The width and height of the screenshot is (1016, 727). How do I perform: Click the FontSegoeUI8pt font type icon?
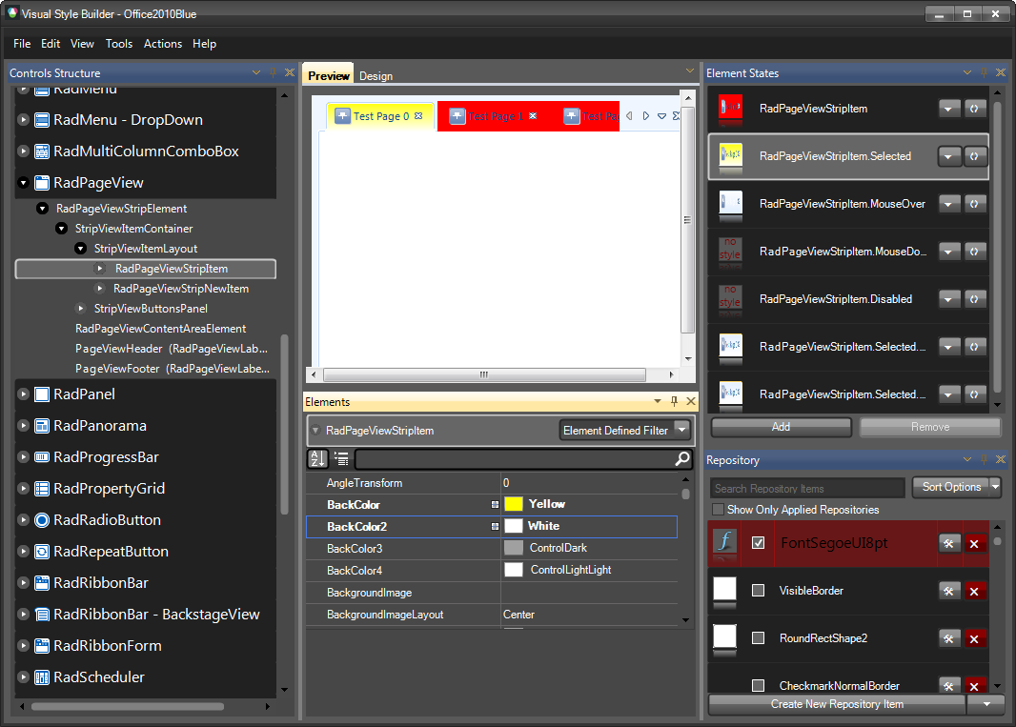pos(725,542)
